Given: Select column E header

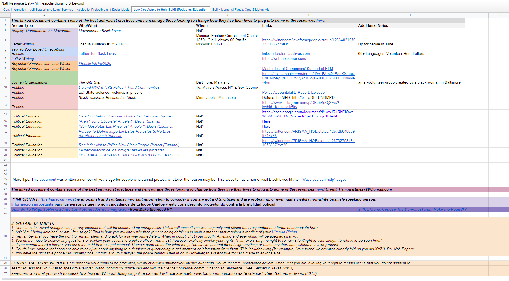Looking at the screenshot, I should tap(411, 15).
